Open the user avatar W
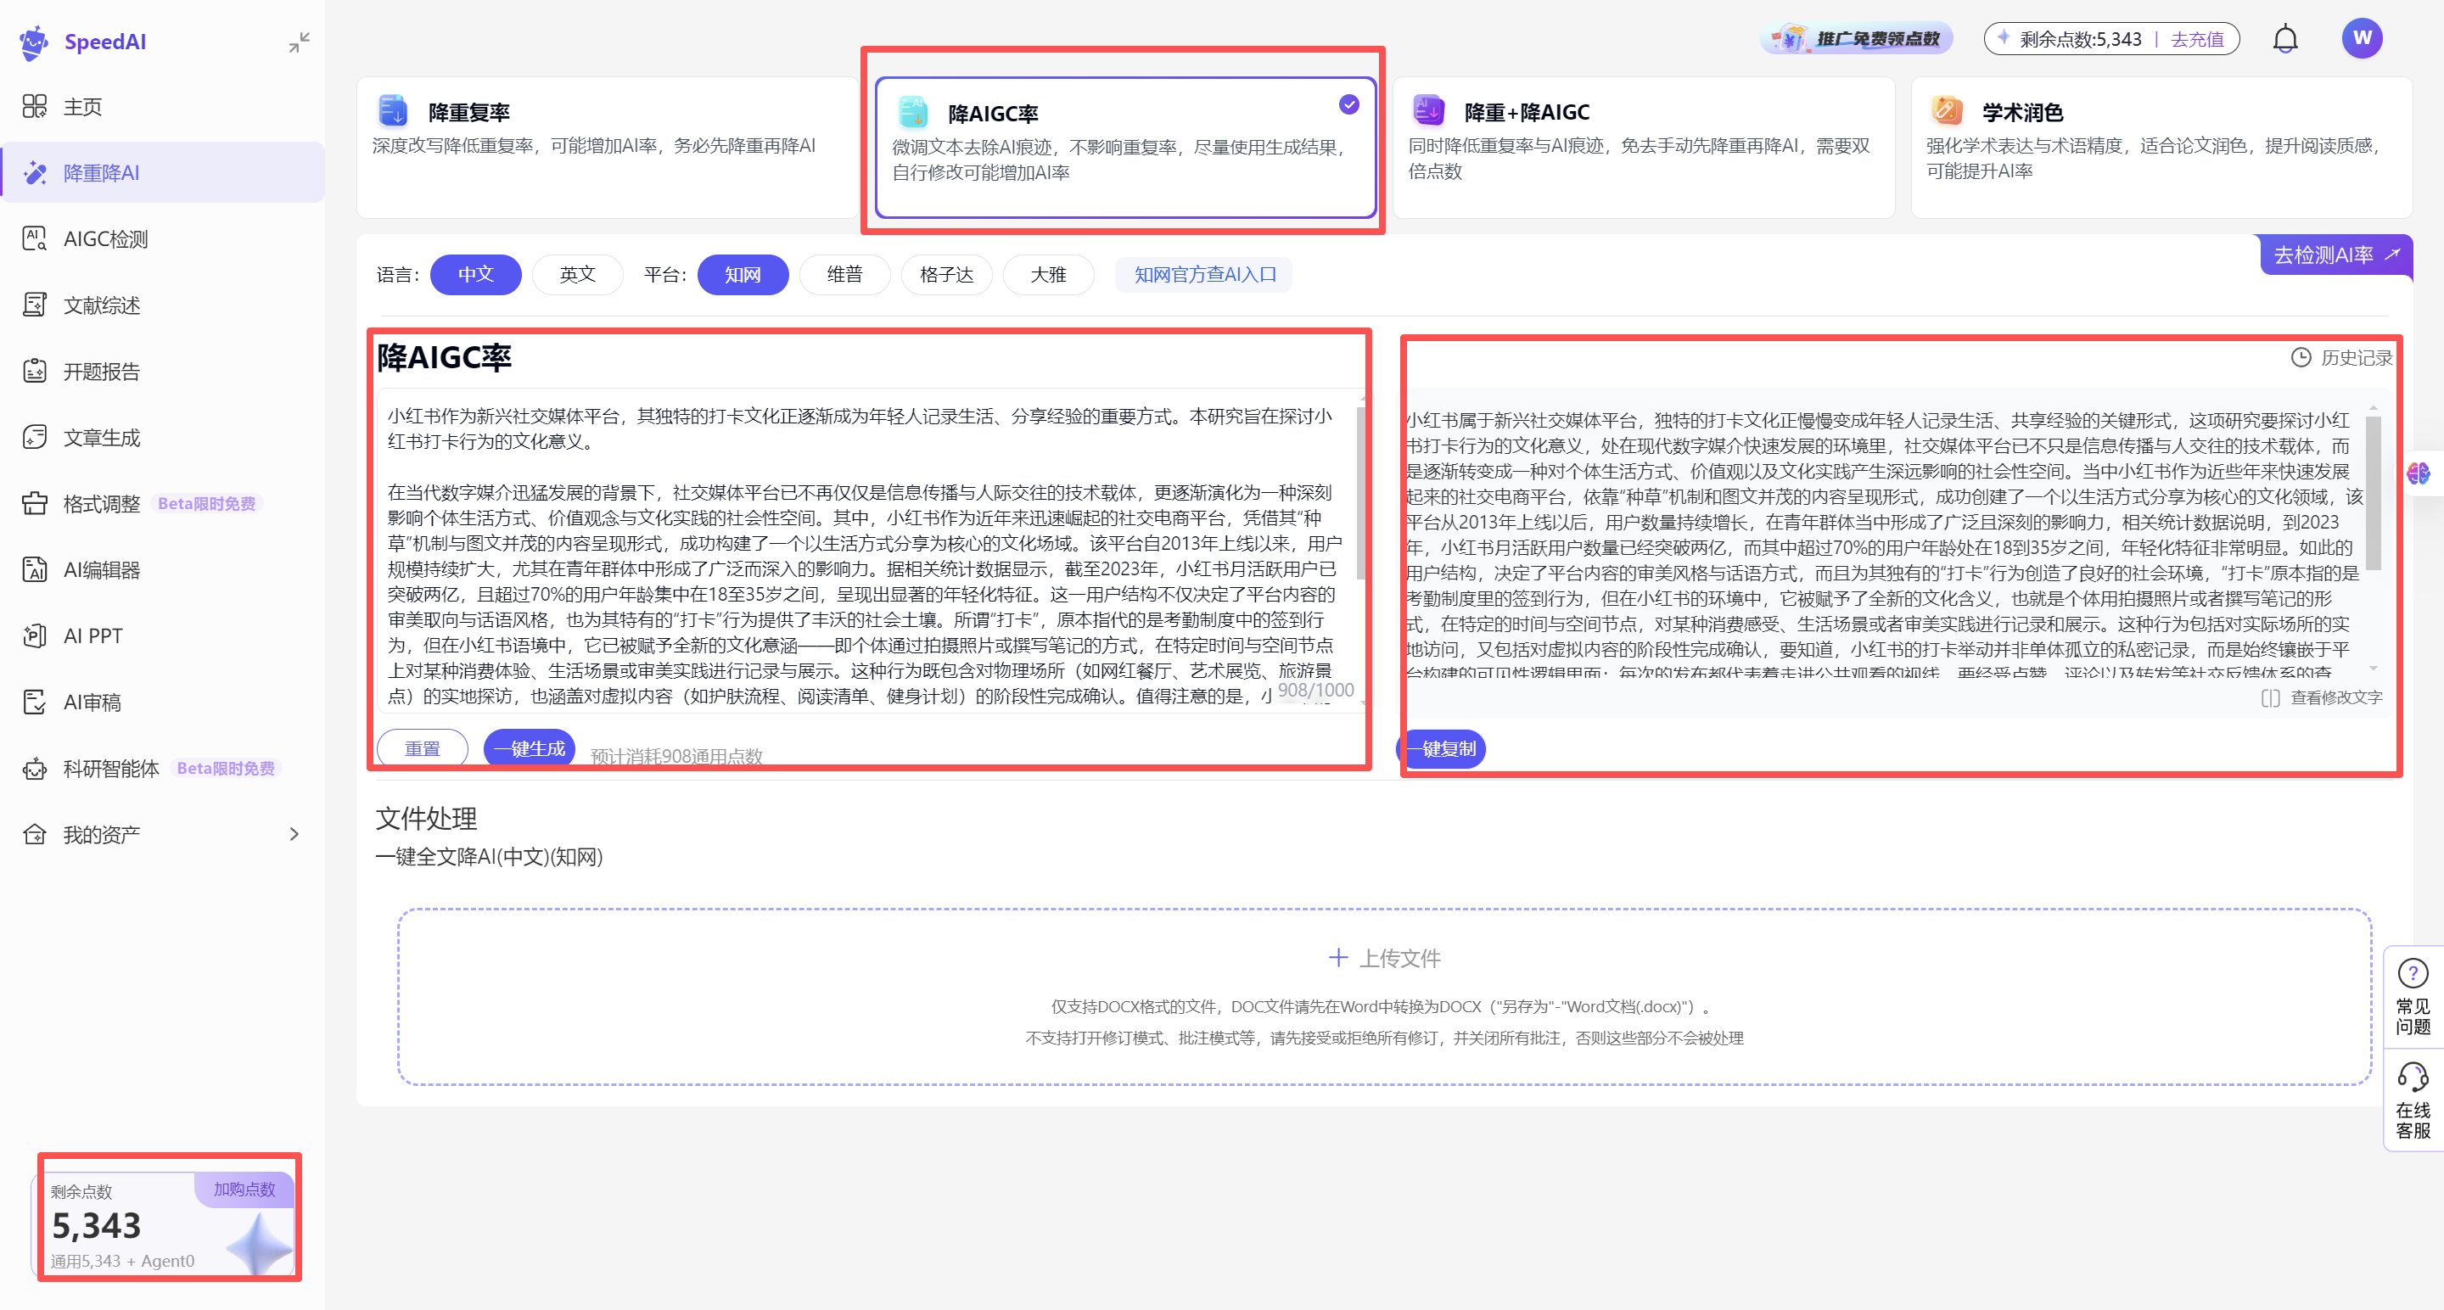The image size is (2444, 1310). [2362, 39]
